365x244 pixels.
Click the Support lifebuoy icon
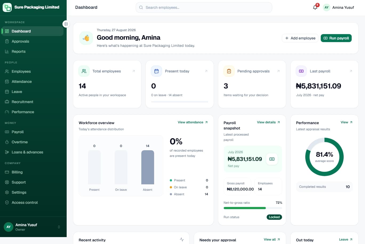7,182
